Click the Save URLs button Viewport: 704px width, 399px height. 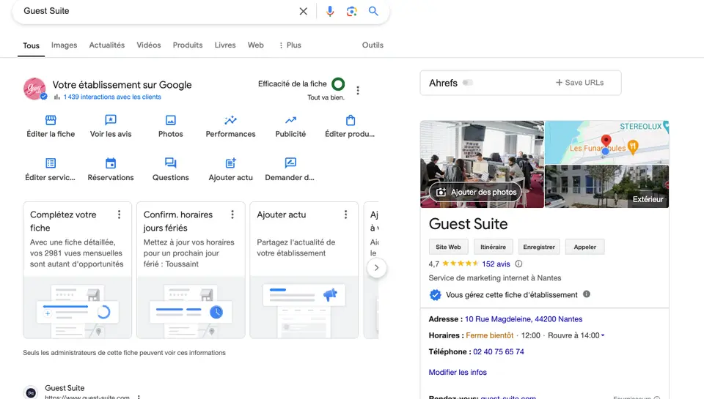click(x=579, y=83)
